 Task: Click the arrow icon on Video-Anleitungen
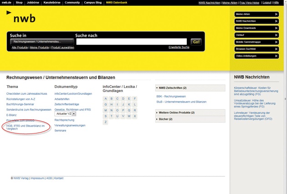pyautogui.click(x=276, y=56)
